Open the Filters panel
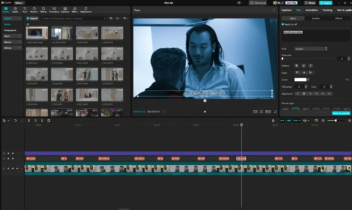The width and height of the screenshot is (352, 210). point(75,10)
